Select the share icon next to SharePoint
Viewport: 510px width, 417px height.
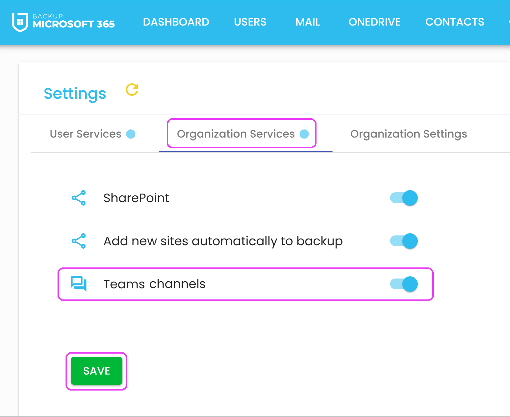pos(78,198)
